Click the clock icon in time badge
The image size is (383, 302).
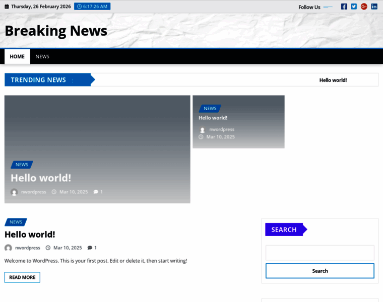[79, 7]
